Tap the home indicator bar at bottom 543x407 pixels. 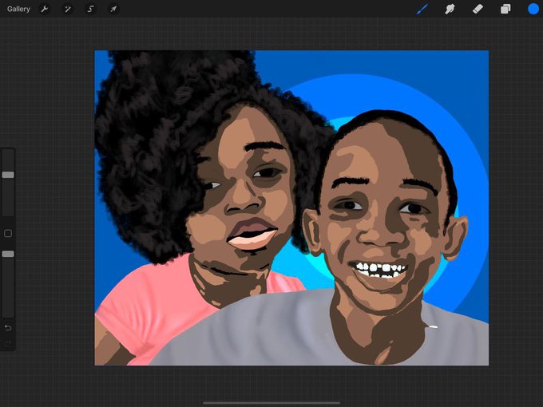pos(271,403)
